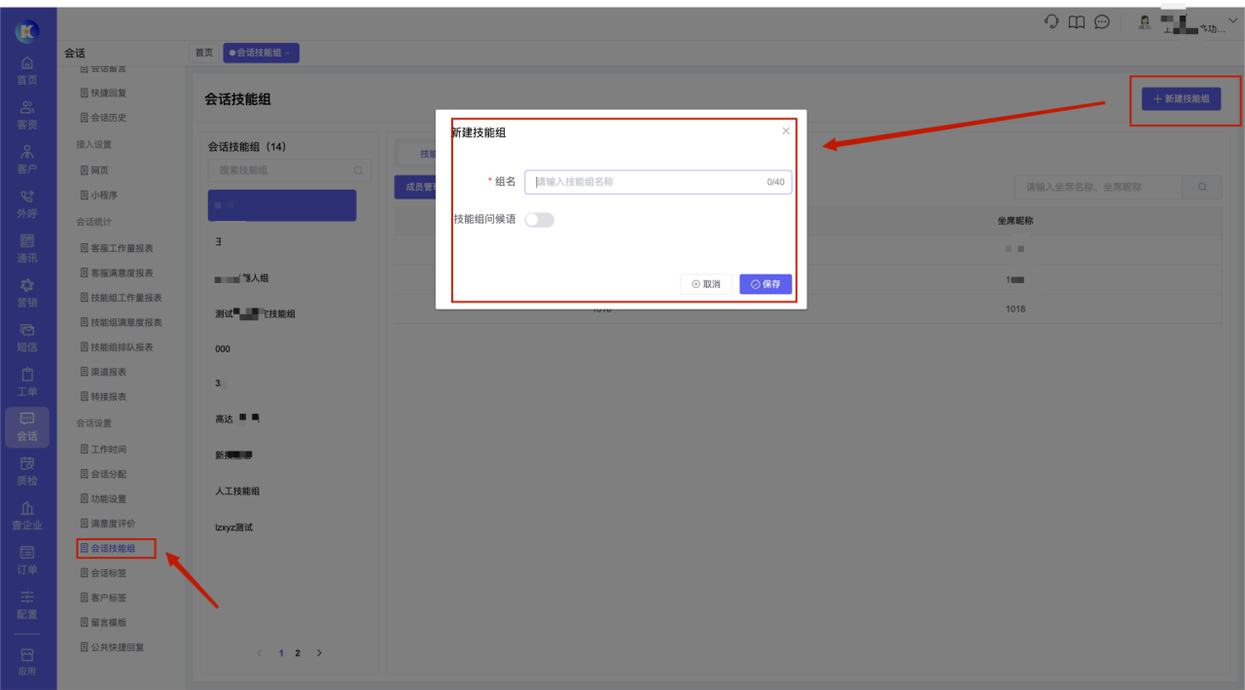1245x690 pixels.
Task: Open the 查企业 company lookup module
Action: [27, 516]
